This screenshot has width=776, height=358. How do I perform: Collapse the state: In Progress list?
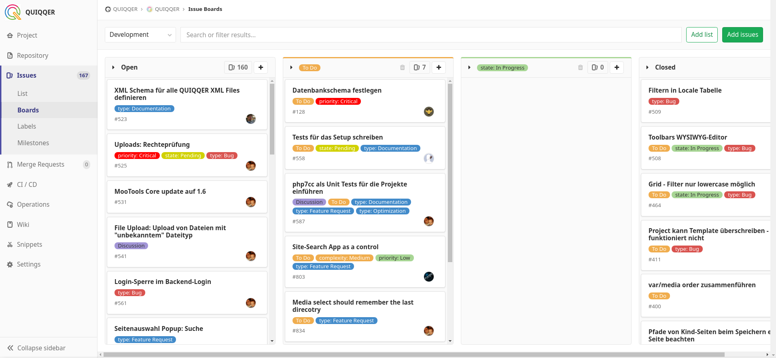coord(469,68)
